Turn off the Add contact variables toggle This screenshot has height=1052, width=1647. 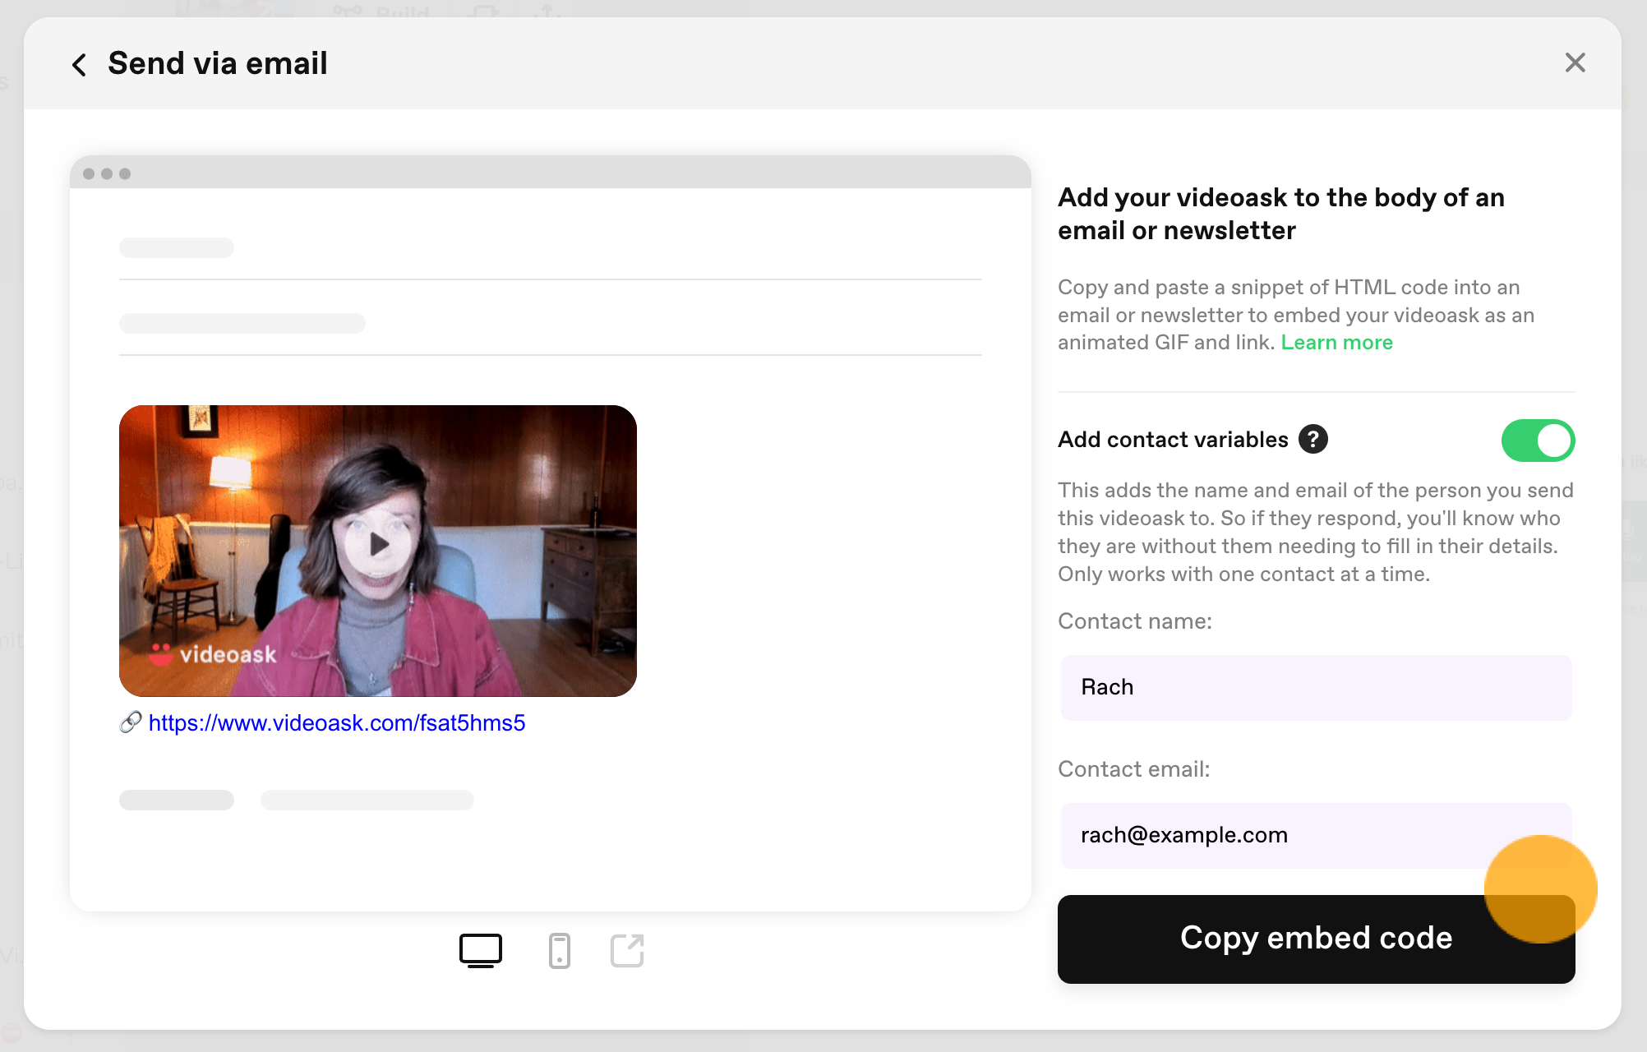1538,441
